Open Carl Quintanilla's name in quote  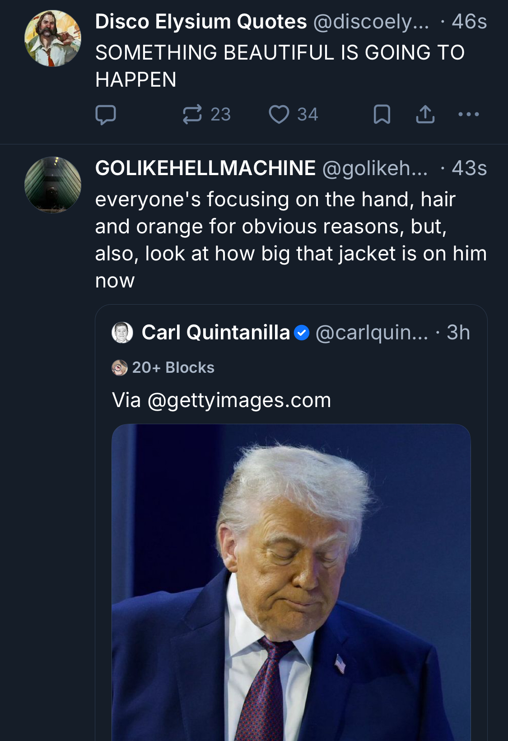click(216, 333)
